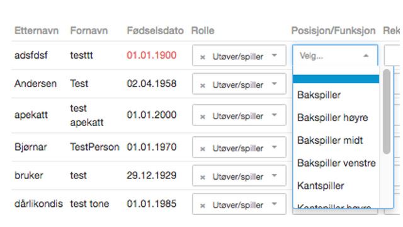
Task: Click the dropdown list scrollbar thumb
Action: (386, 112)
